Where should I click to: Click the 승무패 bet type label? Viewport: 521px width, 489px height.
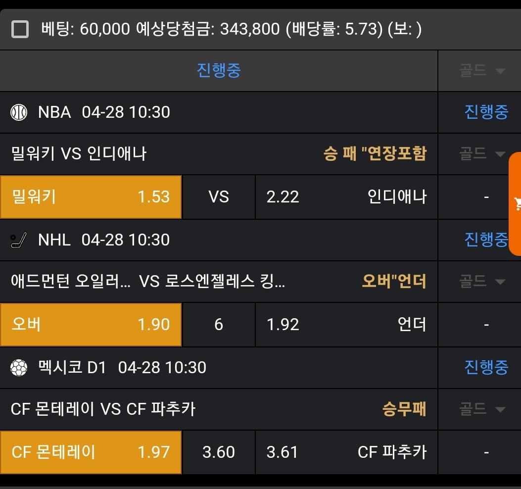[404, 409]
